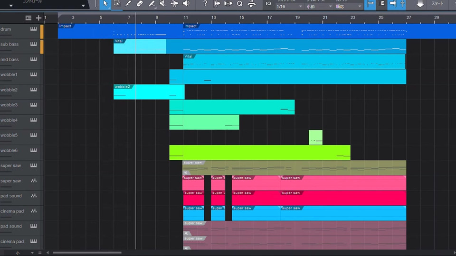Click the wobble6 track name
Screen dimensions: 456x256
click(x=9, y=150)
